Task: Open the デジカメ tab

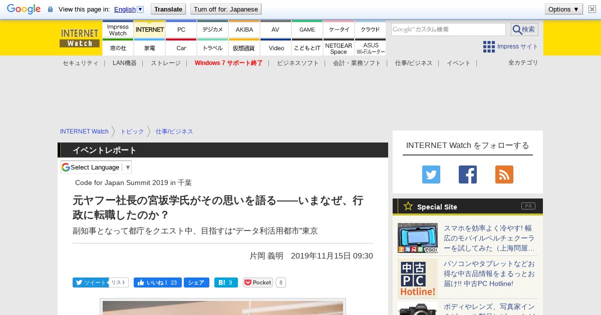Action: pyautogui.click(x=212, y=29)
